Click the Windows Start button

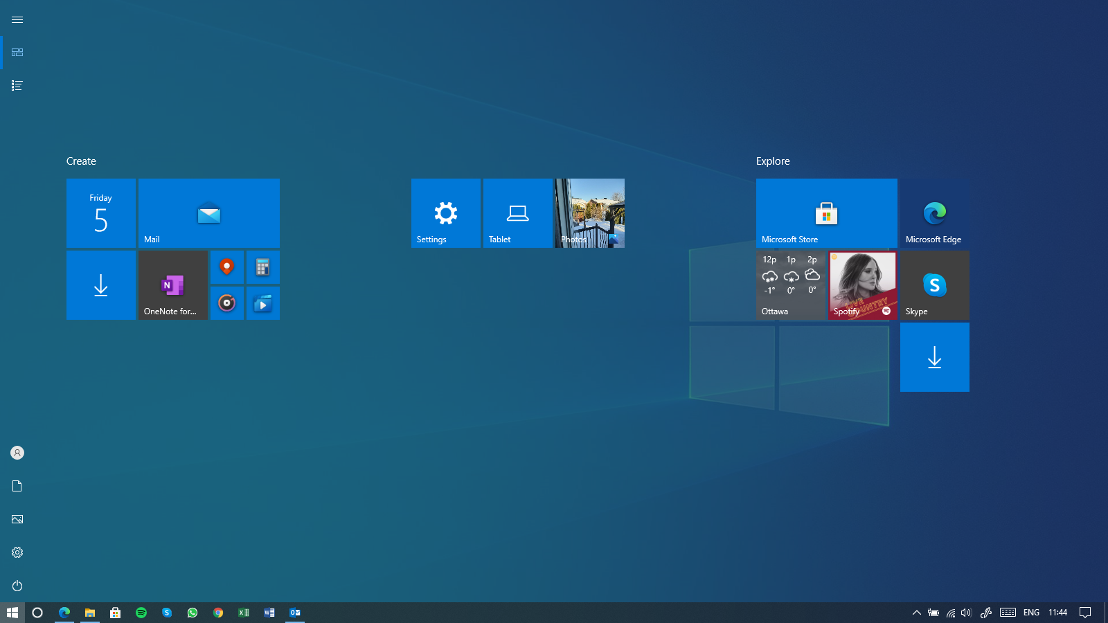click(x=12, y=613)
